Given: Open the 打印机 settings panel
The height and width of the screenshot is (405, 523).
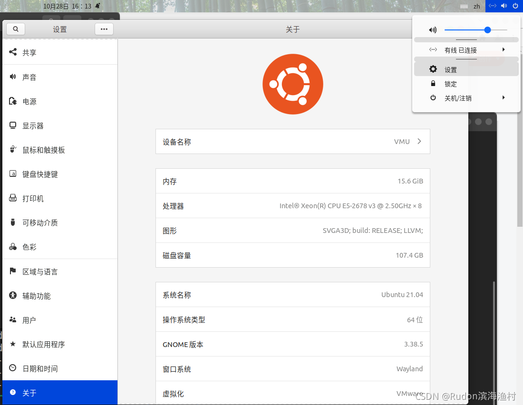Looking at the screenshot, I should [x=60, y=199].
